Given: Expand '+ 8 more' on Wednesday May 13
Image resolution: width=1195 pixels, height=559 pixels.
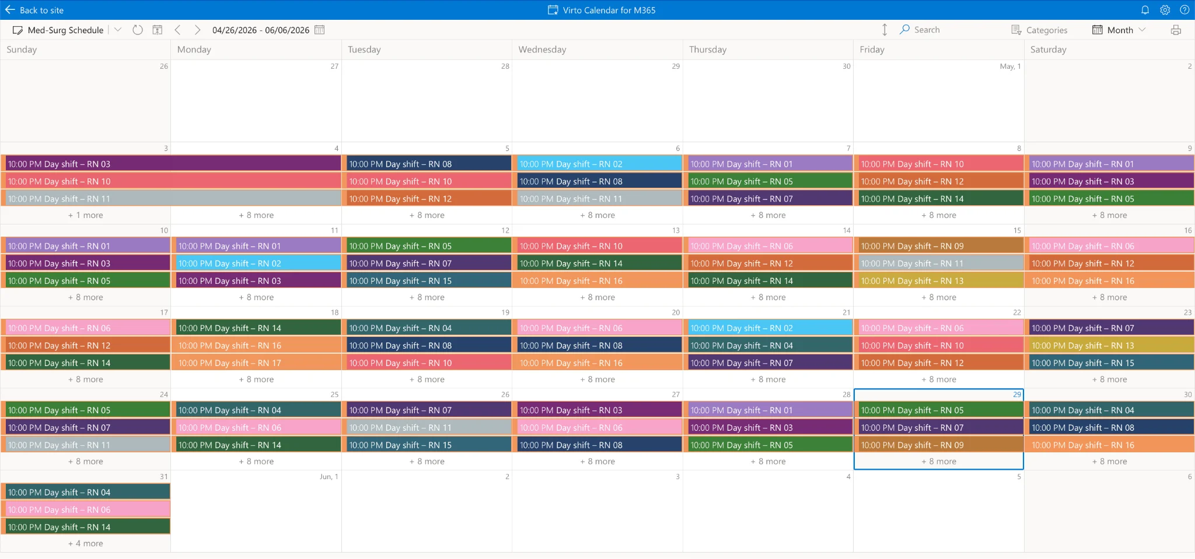Looking at the screenshot, I should pyautogui.click(x=597, y=297).
